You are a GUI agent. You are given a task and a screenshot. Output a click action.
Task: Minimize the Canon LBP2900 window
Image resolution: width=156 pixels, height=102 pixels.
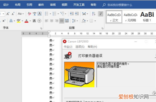(x=136, y=41)
